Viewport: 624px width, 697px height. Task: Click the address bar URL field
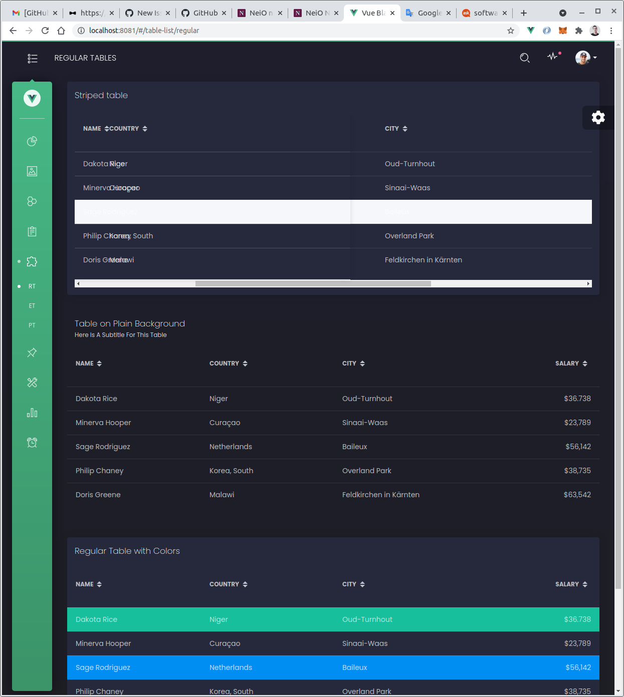pos(296,31)
